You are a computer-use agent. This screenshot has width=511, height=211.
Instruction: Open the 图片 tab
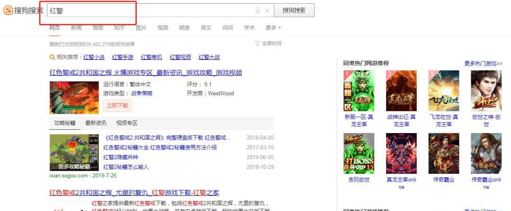tap(141, 28)
